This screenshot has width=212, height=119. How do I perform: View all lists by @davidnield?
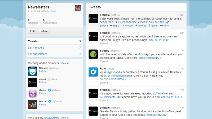65,118
